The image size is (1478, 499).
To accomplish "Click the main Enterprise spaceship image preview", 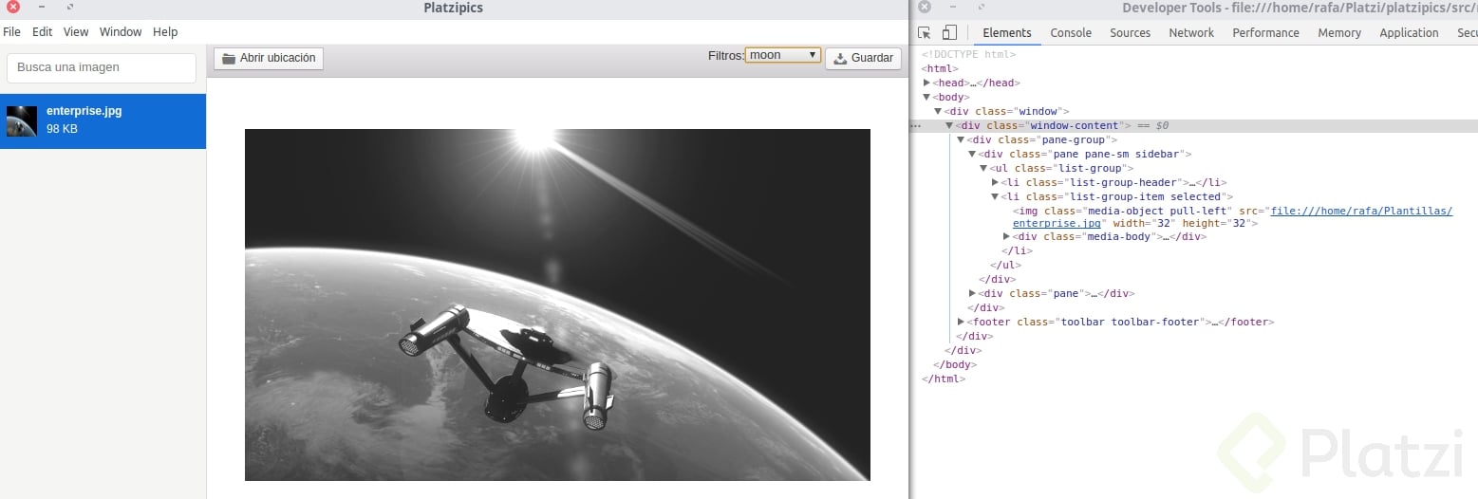I will [x=557, y=305].
